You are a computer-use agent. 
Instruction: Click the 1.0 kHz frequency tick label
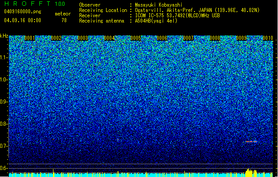[4, 80]
